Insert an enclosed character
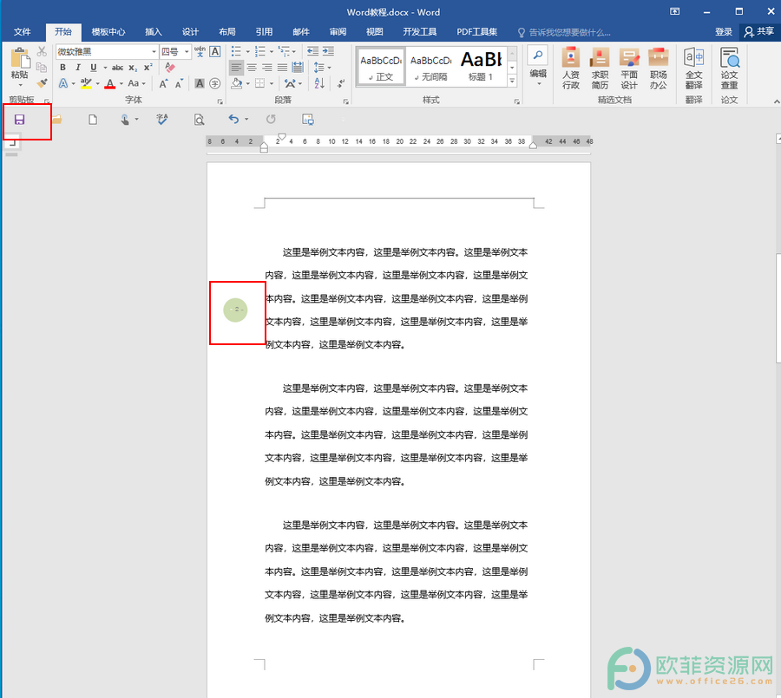Image resolution: width=781 pixels, height=698 pixels. [215, 83]
